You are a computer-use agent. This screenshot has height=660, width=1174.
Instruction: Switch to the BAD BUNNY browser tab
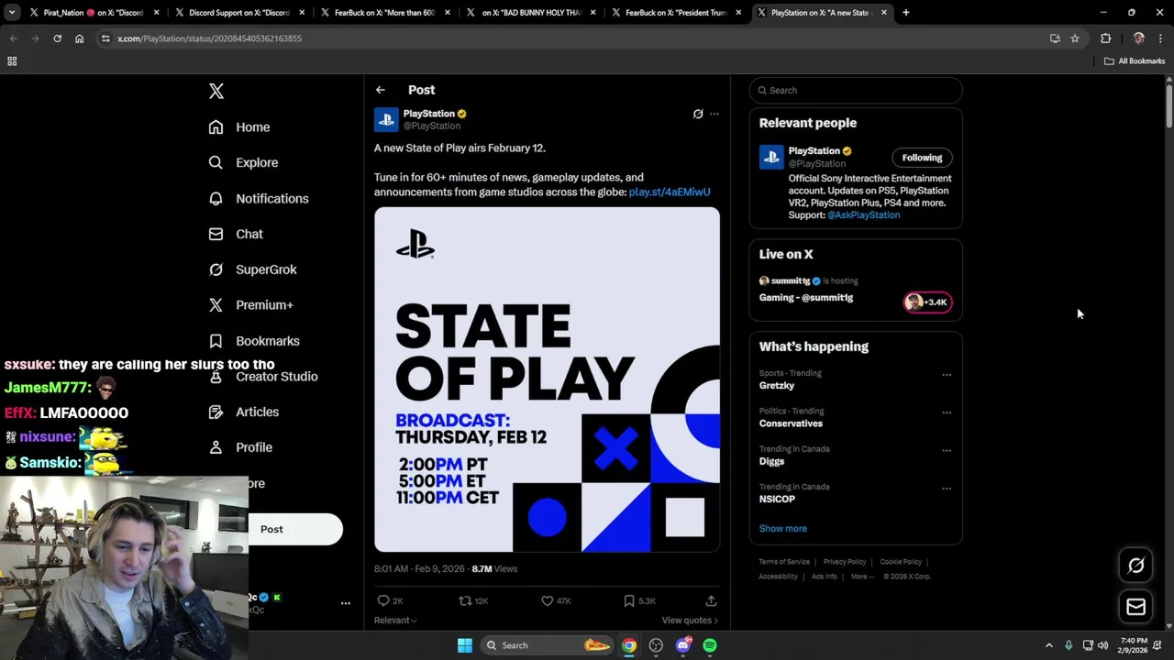tap(529, 13)
